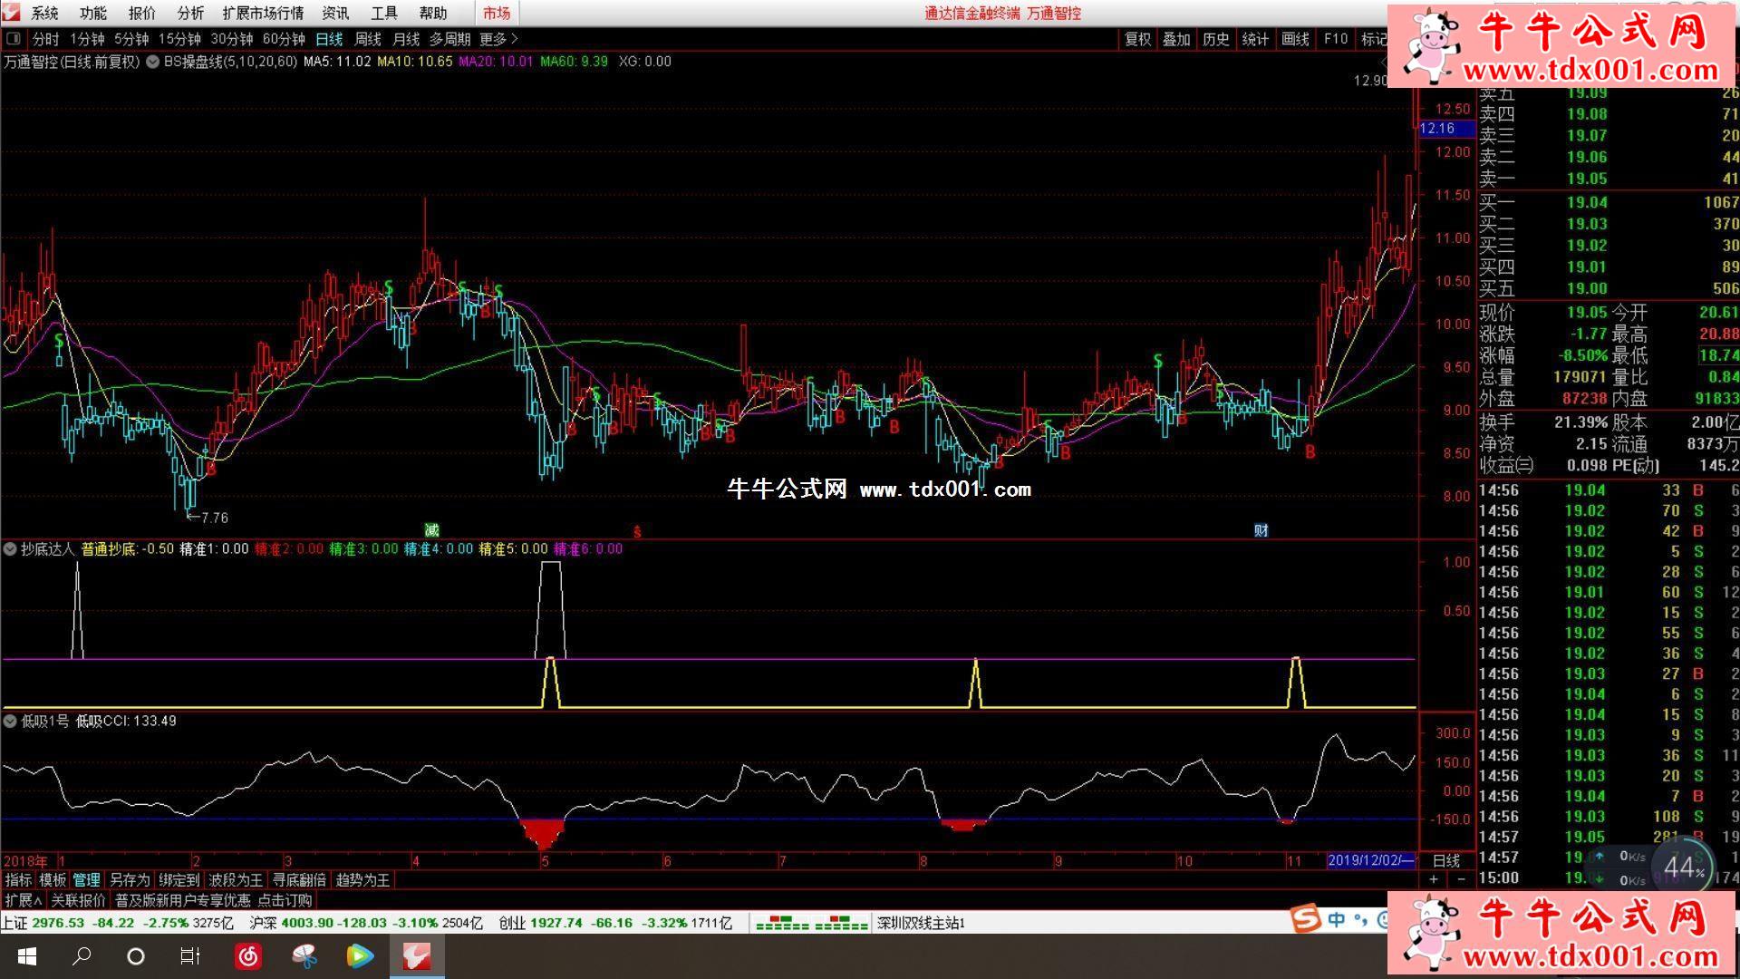
Task: Click the 关联报价 button
Action: click(x=78, y=900)
